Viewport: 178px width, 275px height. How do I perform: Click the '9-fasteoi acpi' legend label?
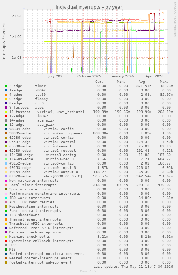(x=27, y=108)
